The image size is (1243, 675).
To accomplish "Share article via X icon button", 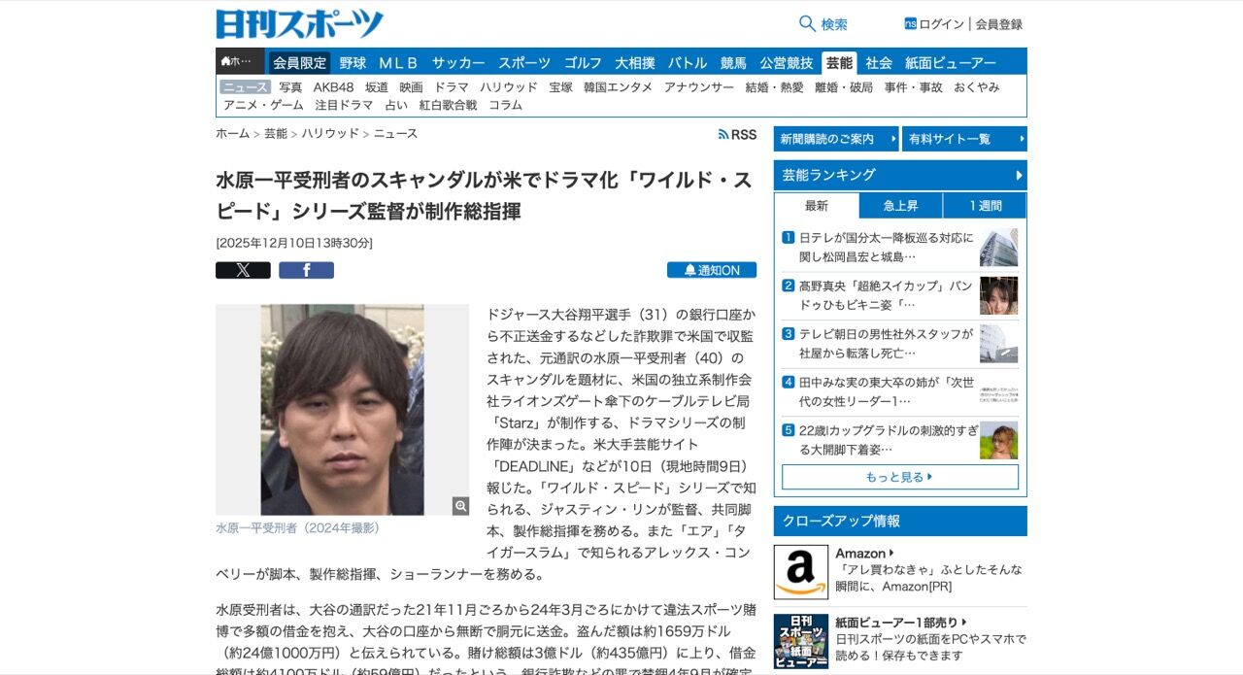I will 243,270.
